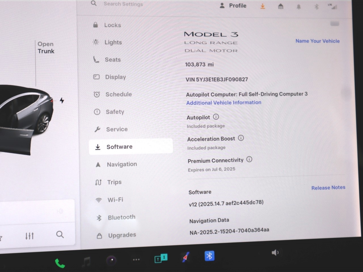This screenshot has height=272, width=363.
Task: Open the TeslaMirror T-I app icon
Action: [x=161, y=258]
